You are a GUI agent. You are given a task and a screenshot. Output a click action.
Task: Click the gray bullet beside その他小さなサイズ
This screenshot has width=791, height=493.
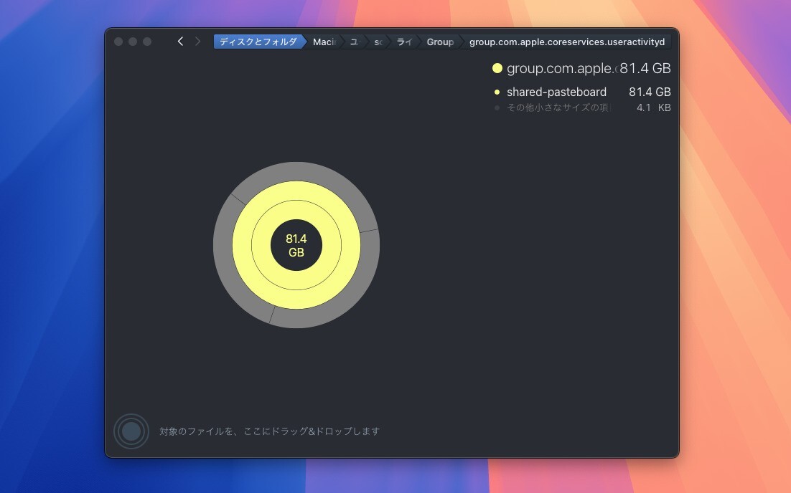click(497, 108)
